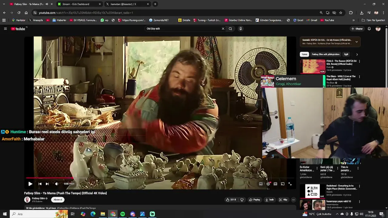This screenshot has height=218, width=388.
Task: Open Windows Start menu
Action: (5, 214)
